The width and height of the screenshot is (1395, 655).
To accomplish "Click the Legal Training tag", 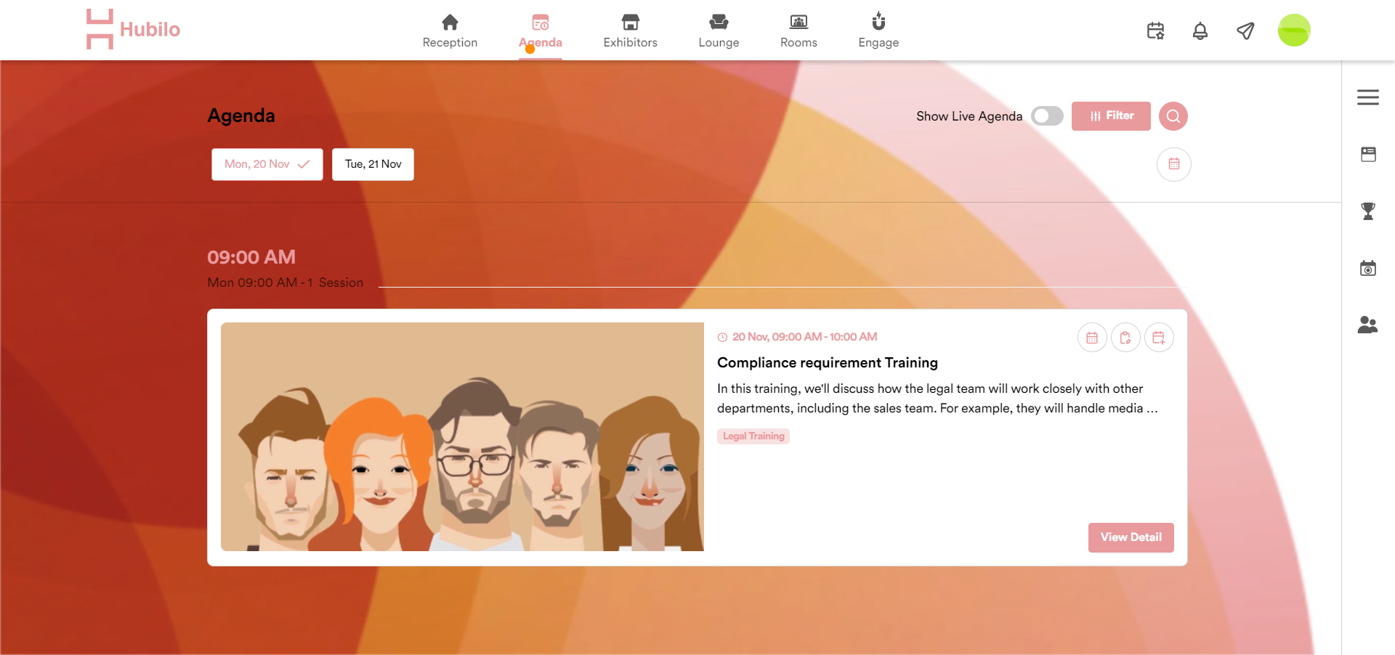I will pyautogui.click(x=753, y=436).
